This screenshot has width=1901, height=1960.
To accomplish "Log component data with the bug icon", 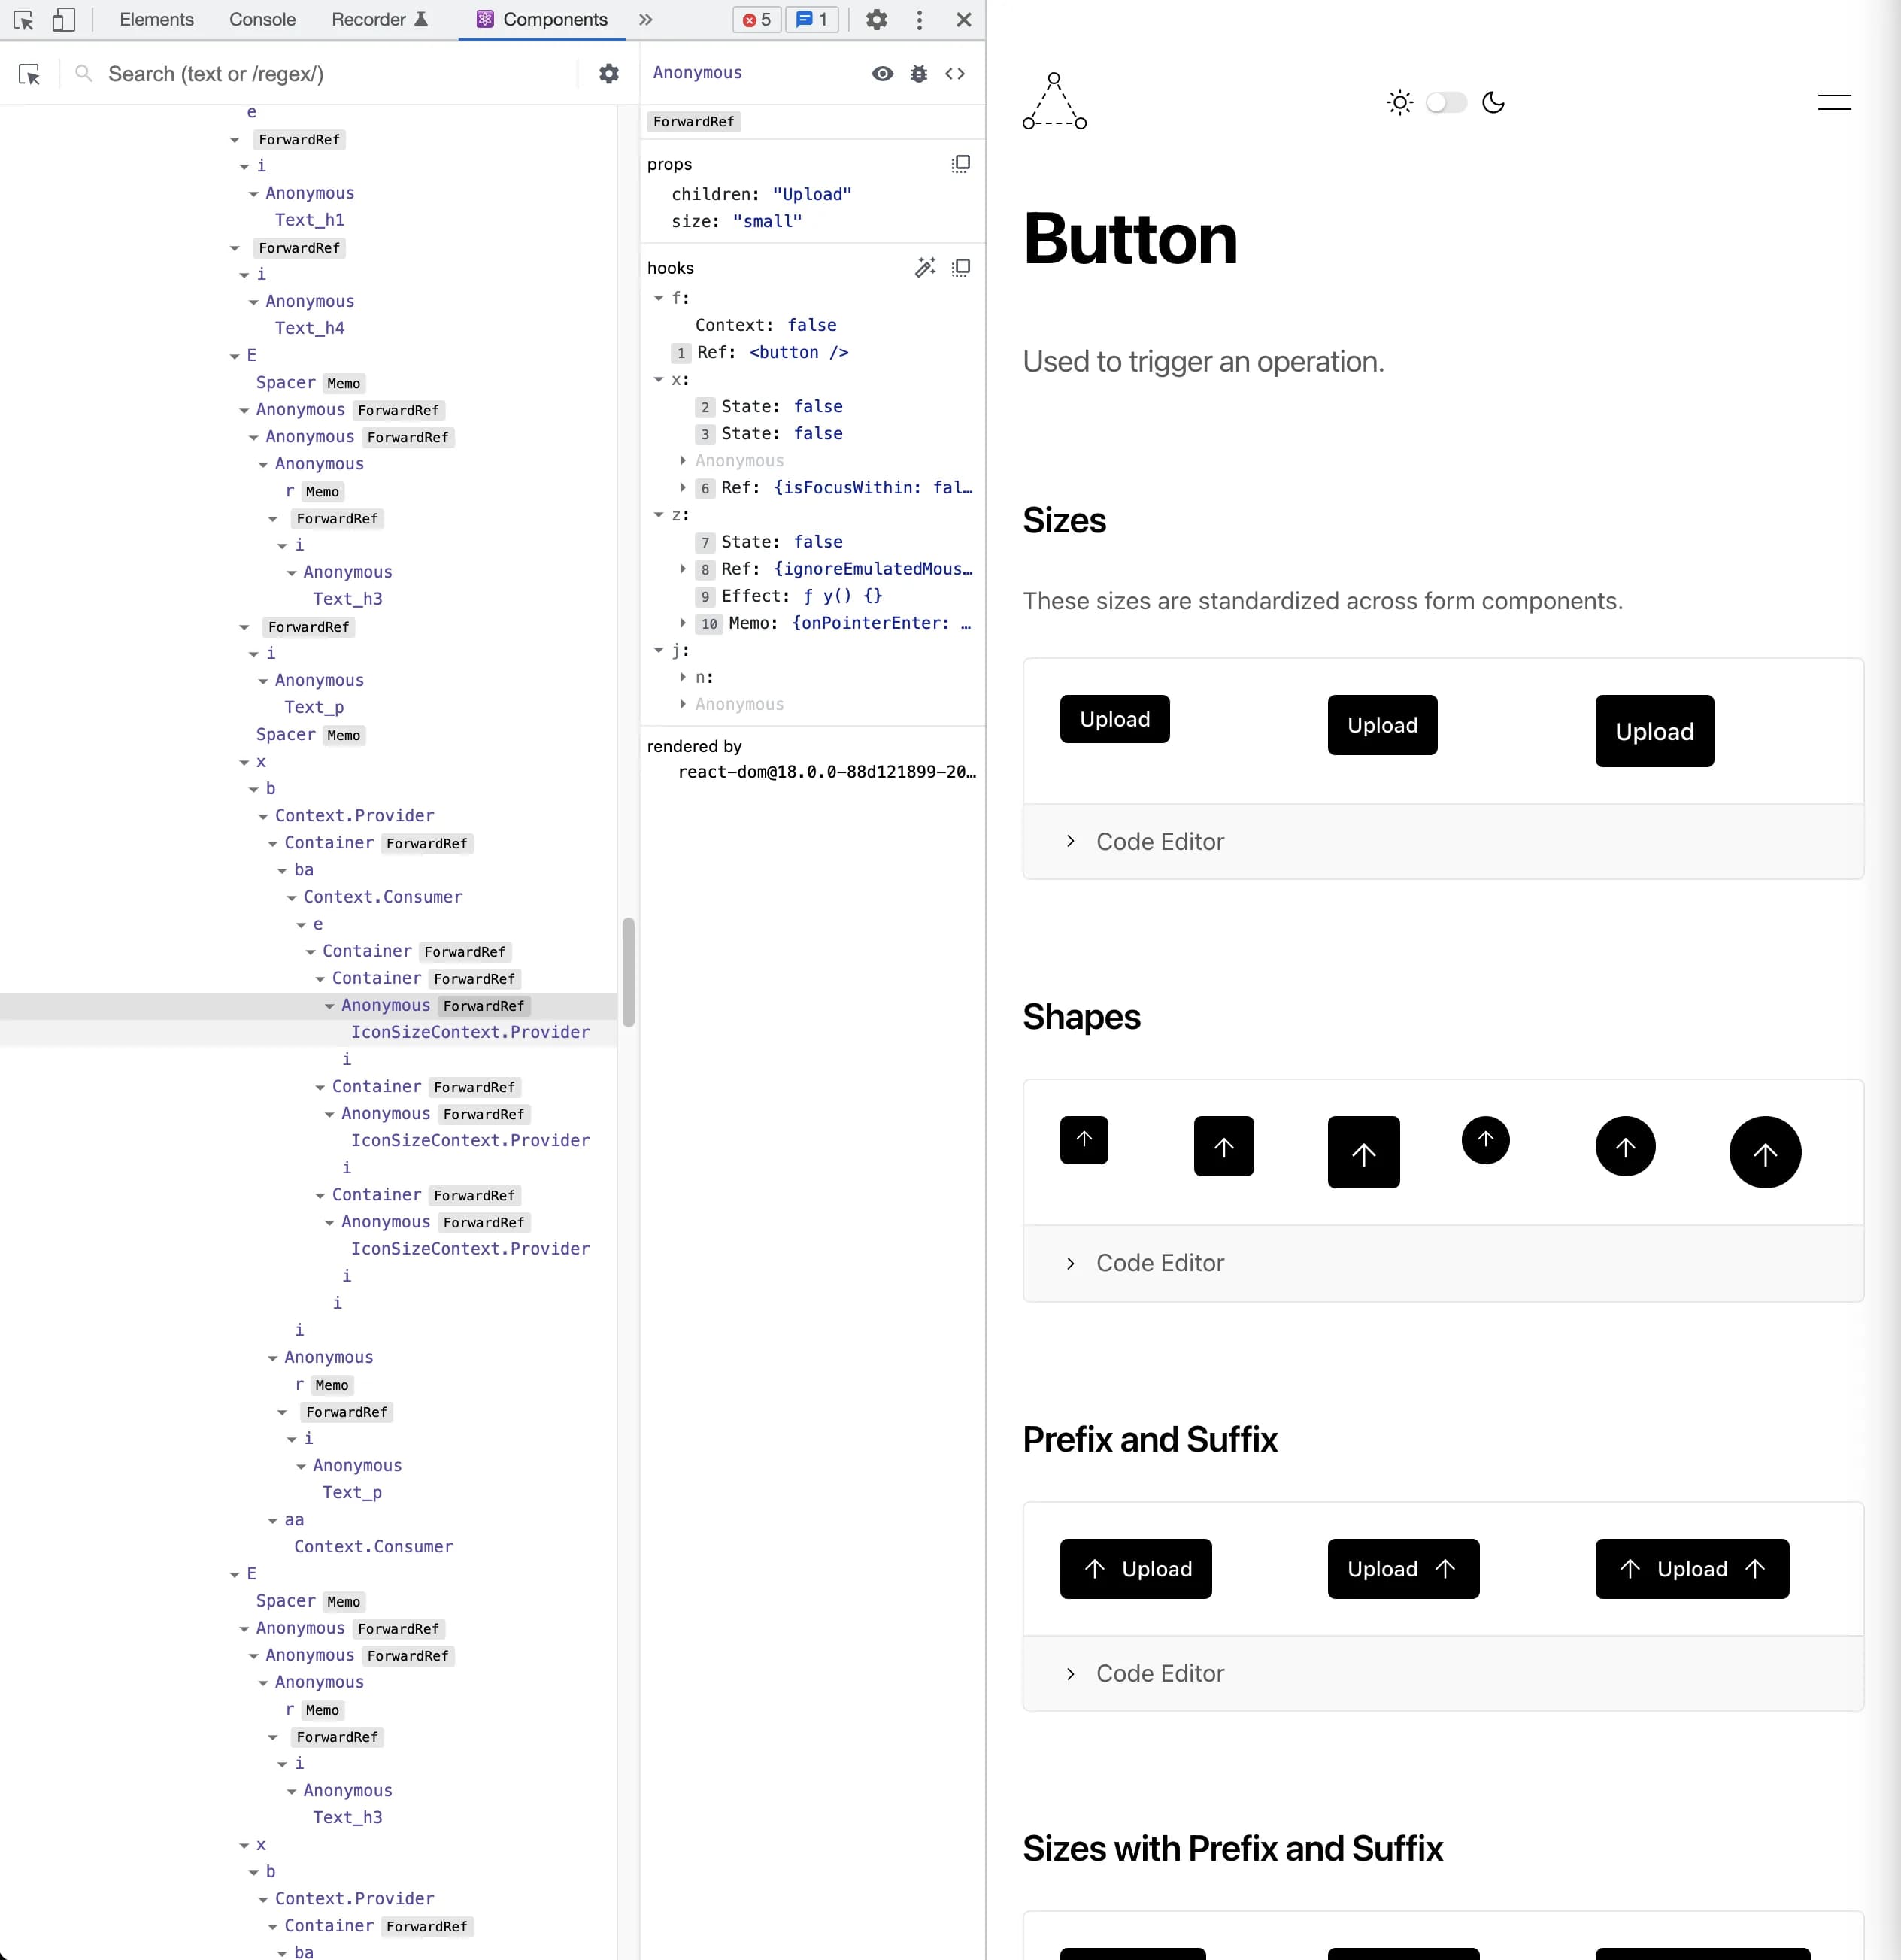I will pos(919,73).
